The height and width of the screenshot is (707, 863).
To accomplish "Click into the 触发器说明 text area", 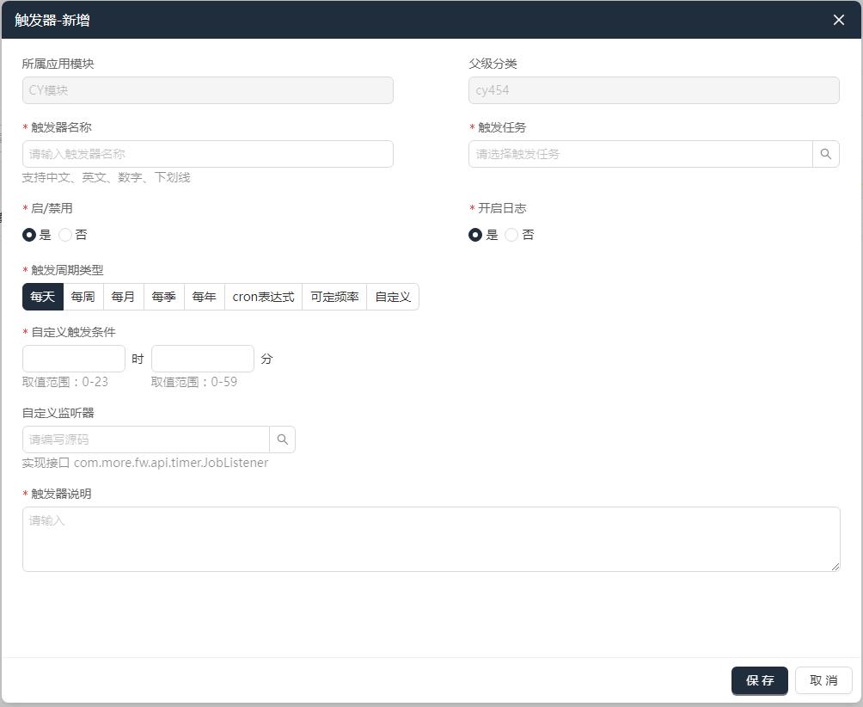I will (x=431, y=539).
